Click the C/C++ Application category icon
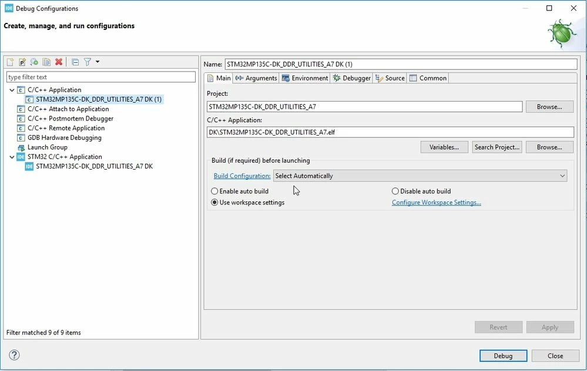The height and width of the screenshot is (371, 587). [x=21, y=90]
